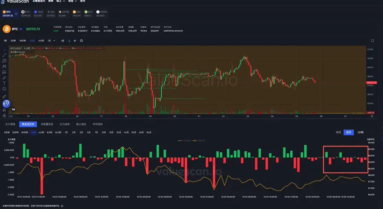This screenshot has height=209, width=383.
Task: Set fund flow period to 7天
Action: tap(96, 132)
